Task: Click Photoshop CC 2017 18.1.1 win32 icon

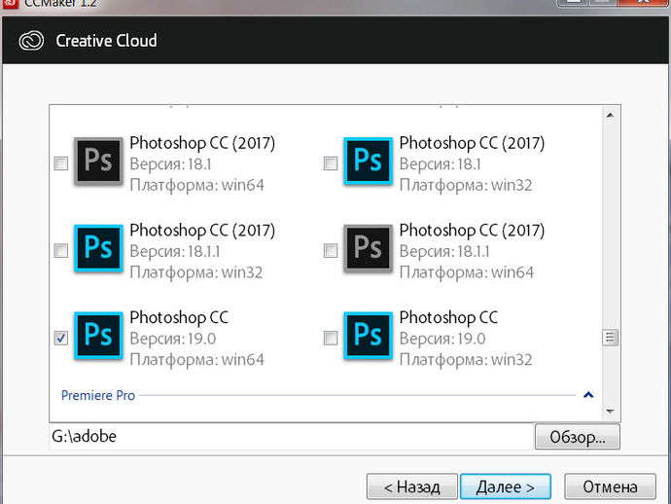Action: [98, 248]
